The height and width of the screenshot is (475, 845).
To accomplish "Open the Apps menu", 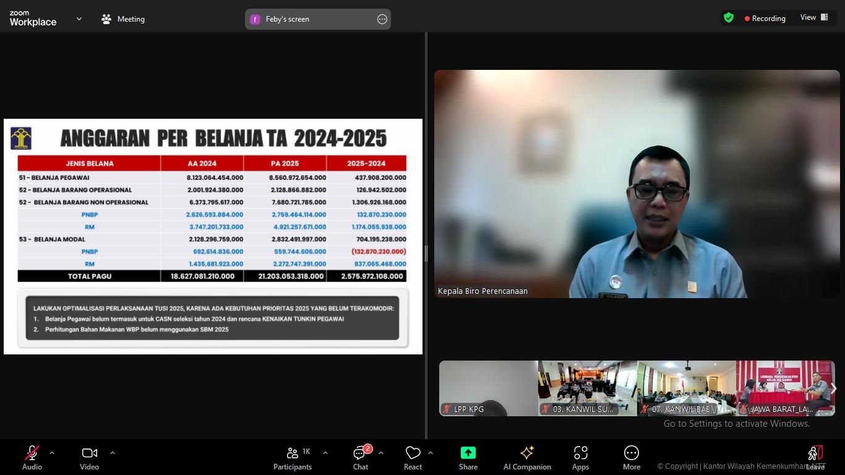I will click(x=580, y=458).
